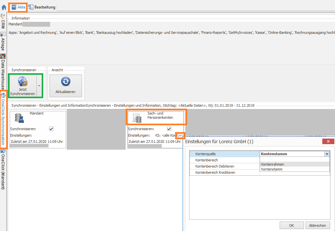Viewport: 335px width, 231px height.
Task: Choose Kontenstamm from the dropdown list
Action: pyautogui.click(x=295, y=169)
